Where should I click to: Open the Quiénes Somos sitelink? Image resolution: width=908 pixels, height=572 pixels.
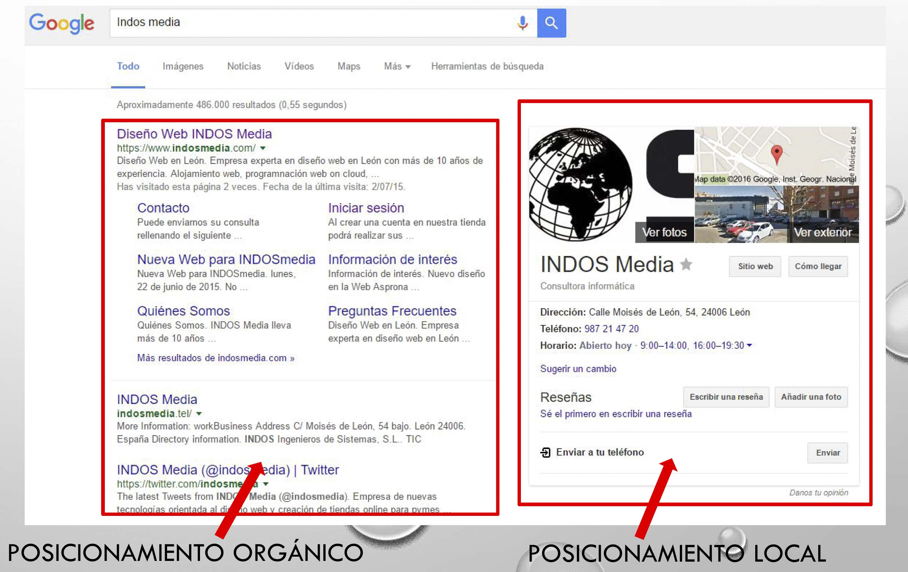184,311
